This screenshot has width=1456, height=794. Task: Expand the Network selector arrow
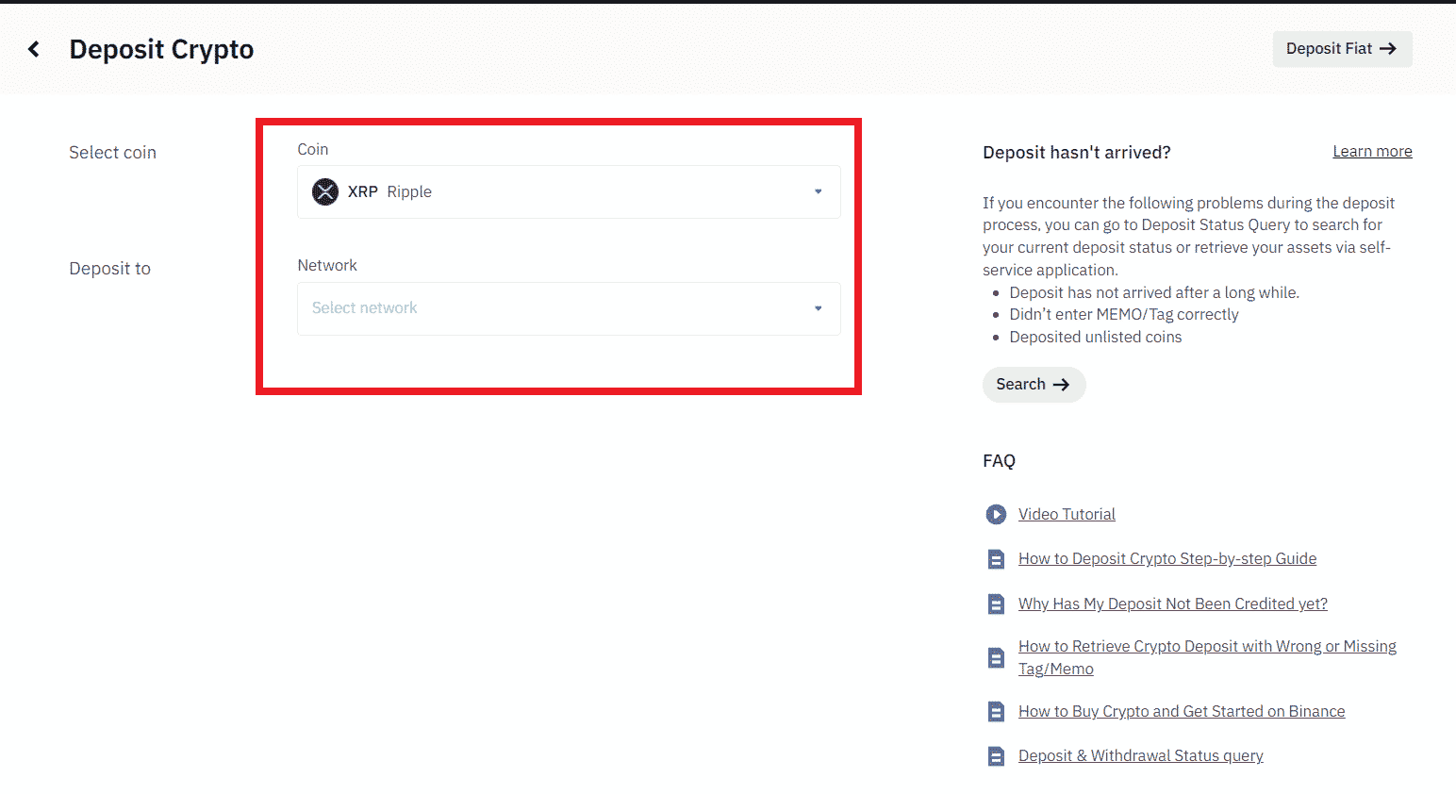[819, 308]
